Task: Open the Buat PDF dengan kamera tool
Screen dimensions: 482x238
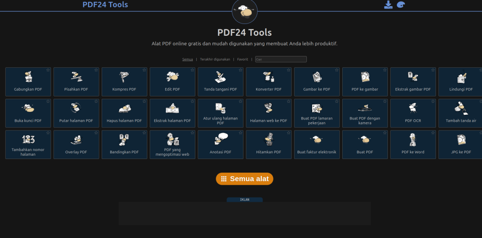Action: coord(365,113)
